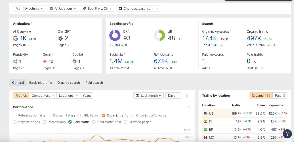Open the 1.4M backlinks link

(x=116, y=61)
